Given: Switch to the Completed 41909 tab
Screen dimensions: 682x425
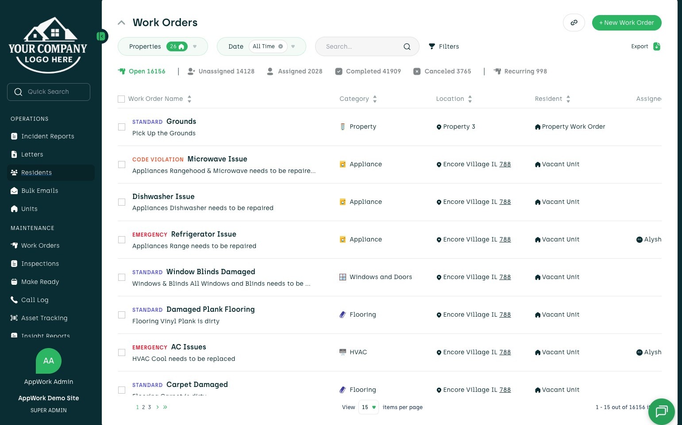Looking at the screenshot, I should click(x=368, y=71).
